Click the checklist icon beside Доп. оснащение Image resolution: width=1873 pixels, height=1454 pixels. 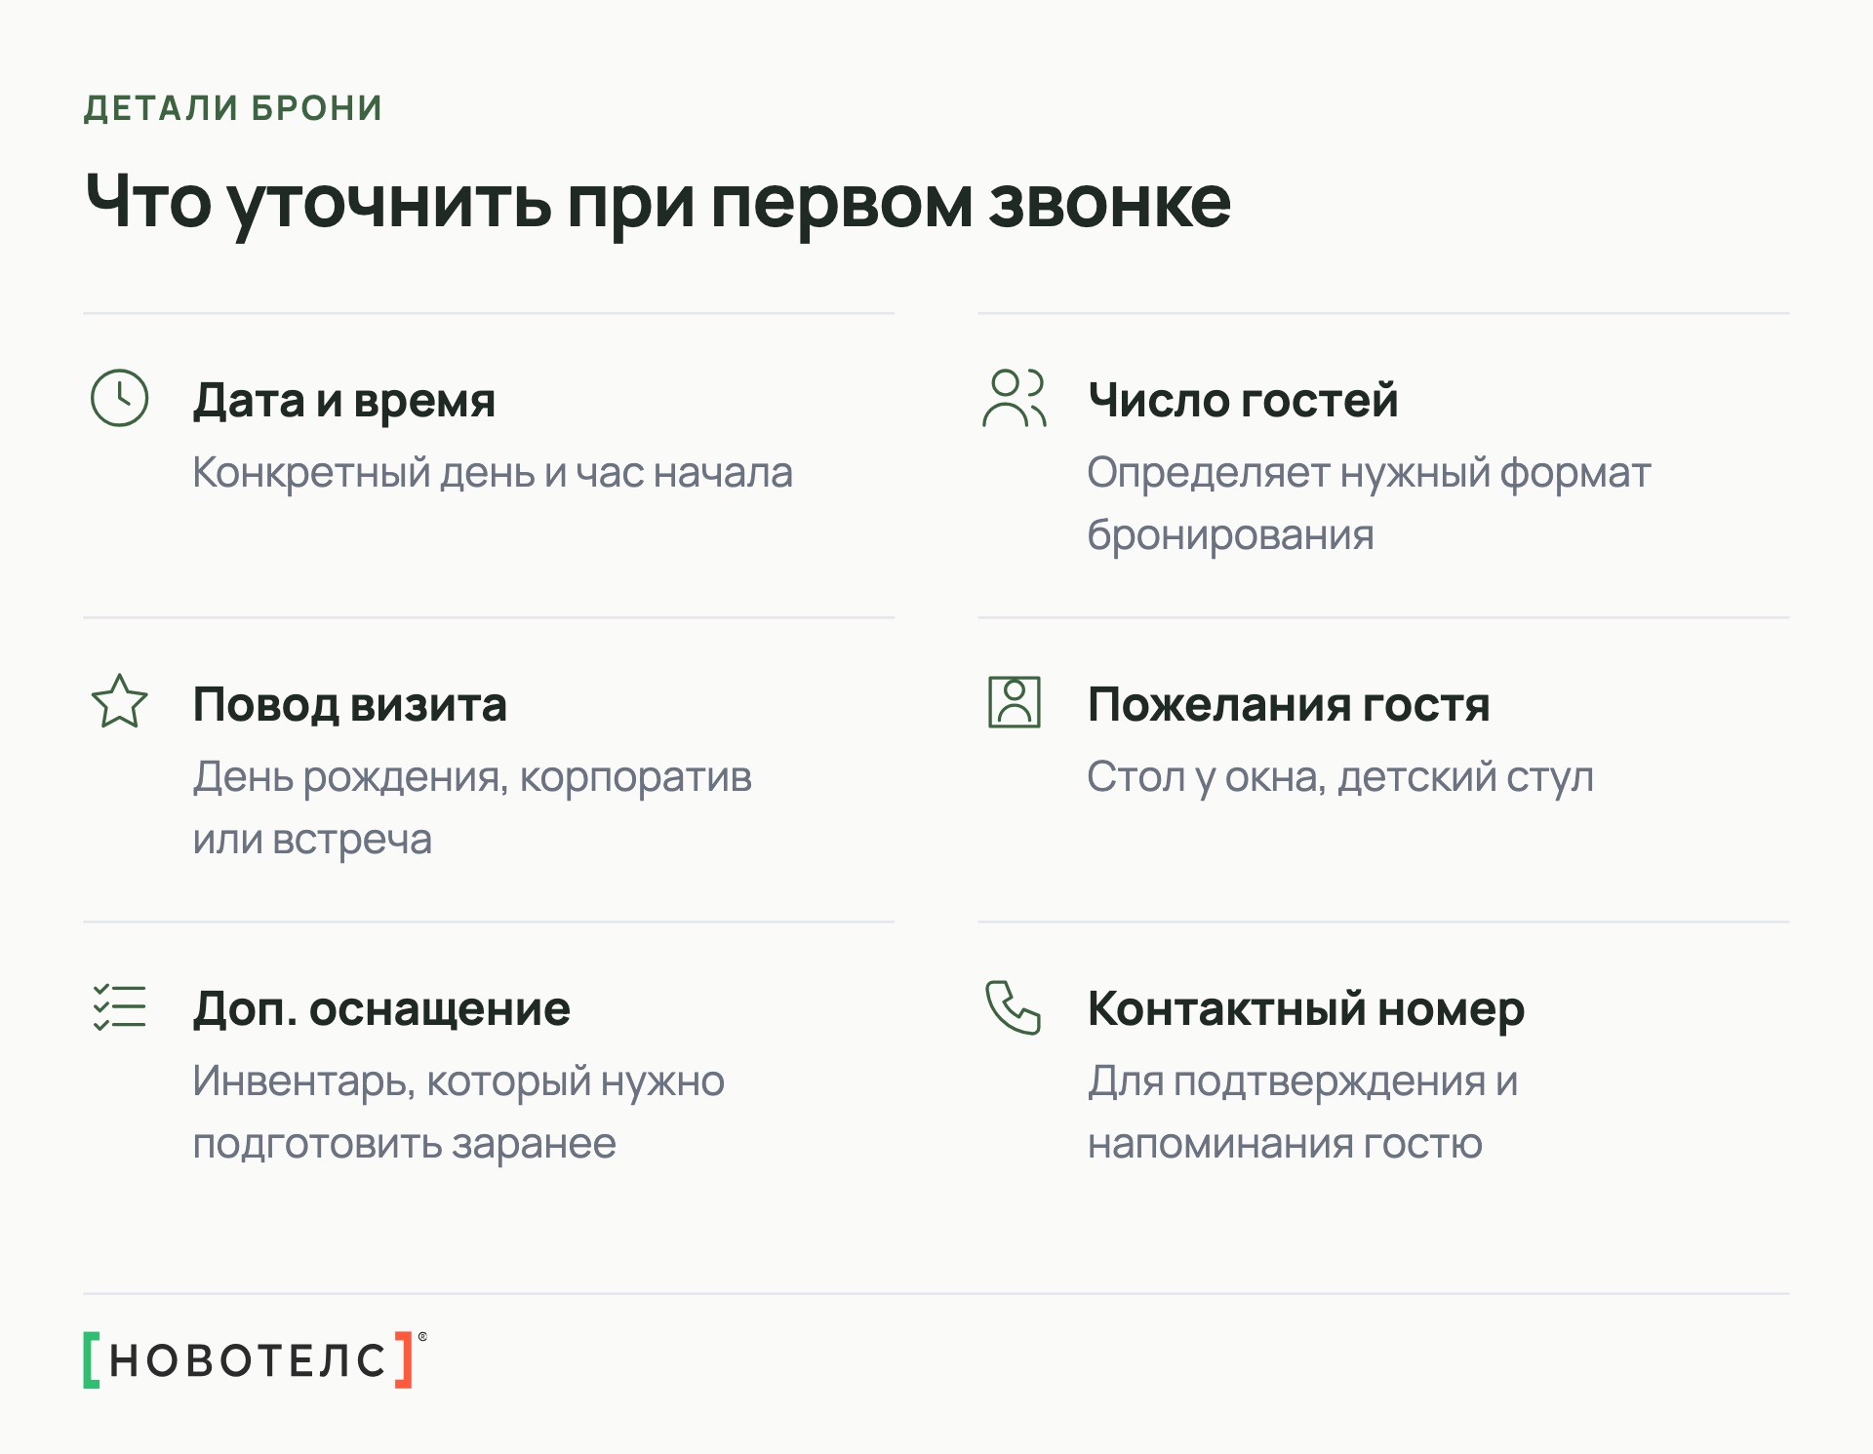coord(119,1006)
